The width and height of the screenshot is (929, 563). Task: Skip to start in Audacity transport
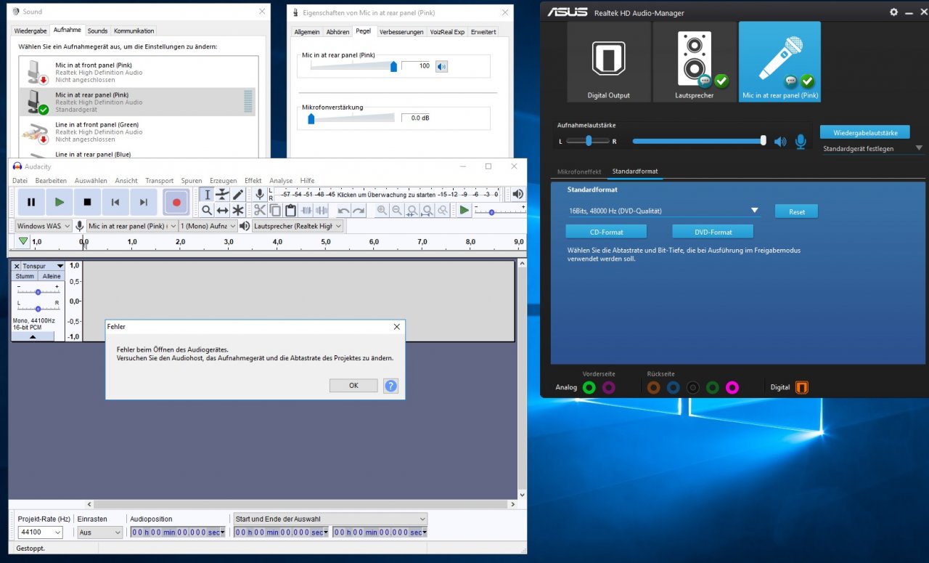point(115,202)
